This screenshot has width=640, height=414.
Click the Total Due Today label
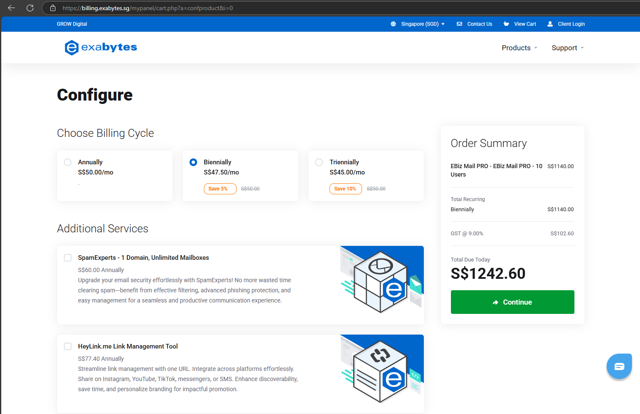coord(470,260)
